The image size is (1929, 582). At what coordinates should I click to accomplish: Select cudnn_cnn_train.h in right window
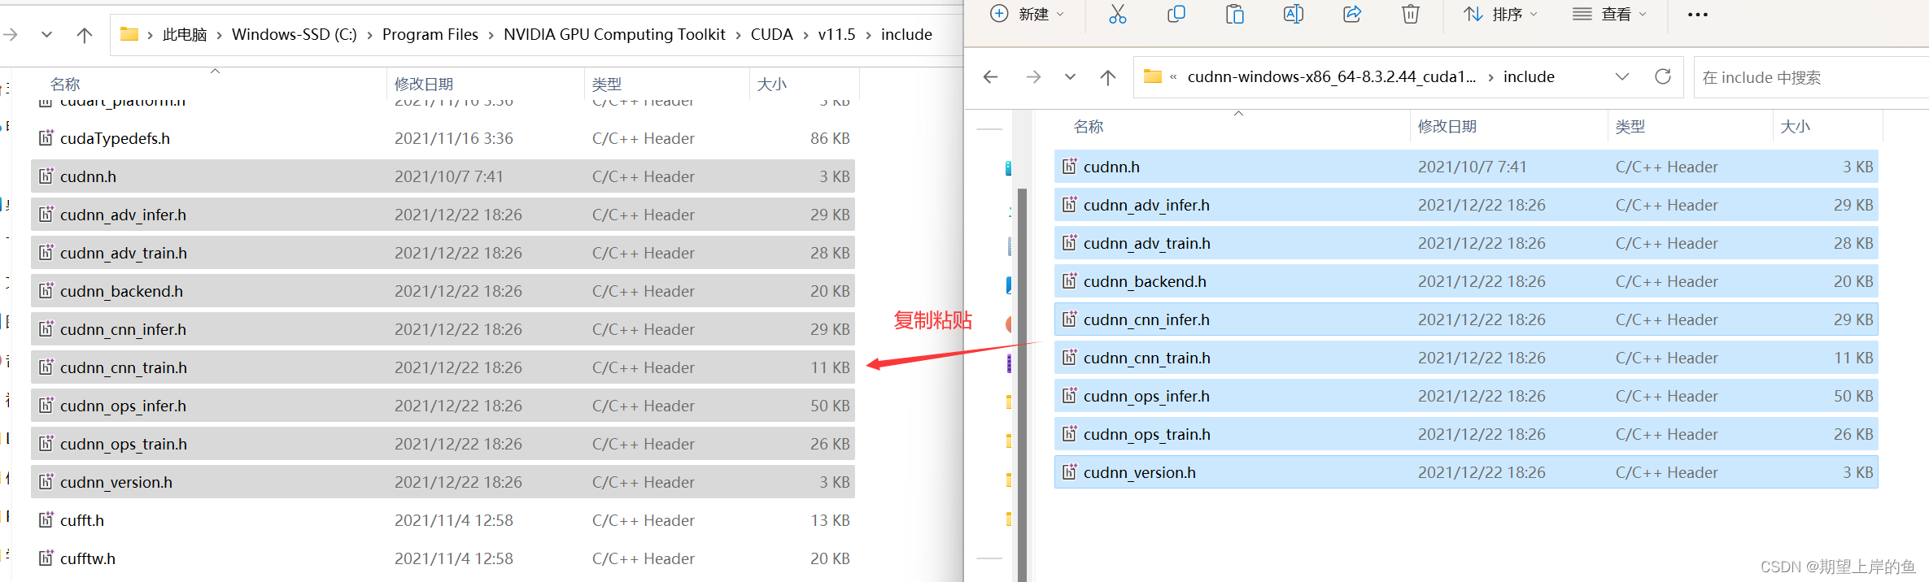pos(1466,358)
